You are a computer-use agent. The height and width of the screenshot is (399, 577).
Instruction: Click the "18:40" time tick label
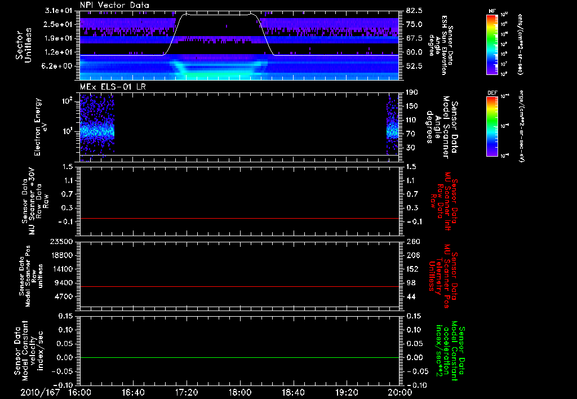293,392
